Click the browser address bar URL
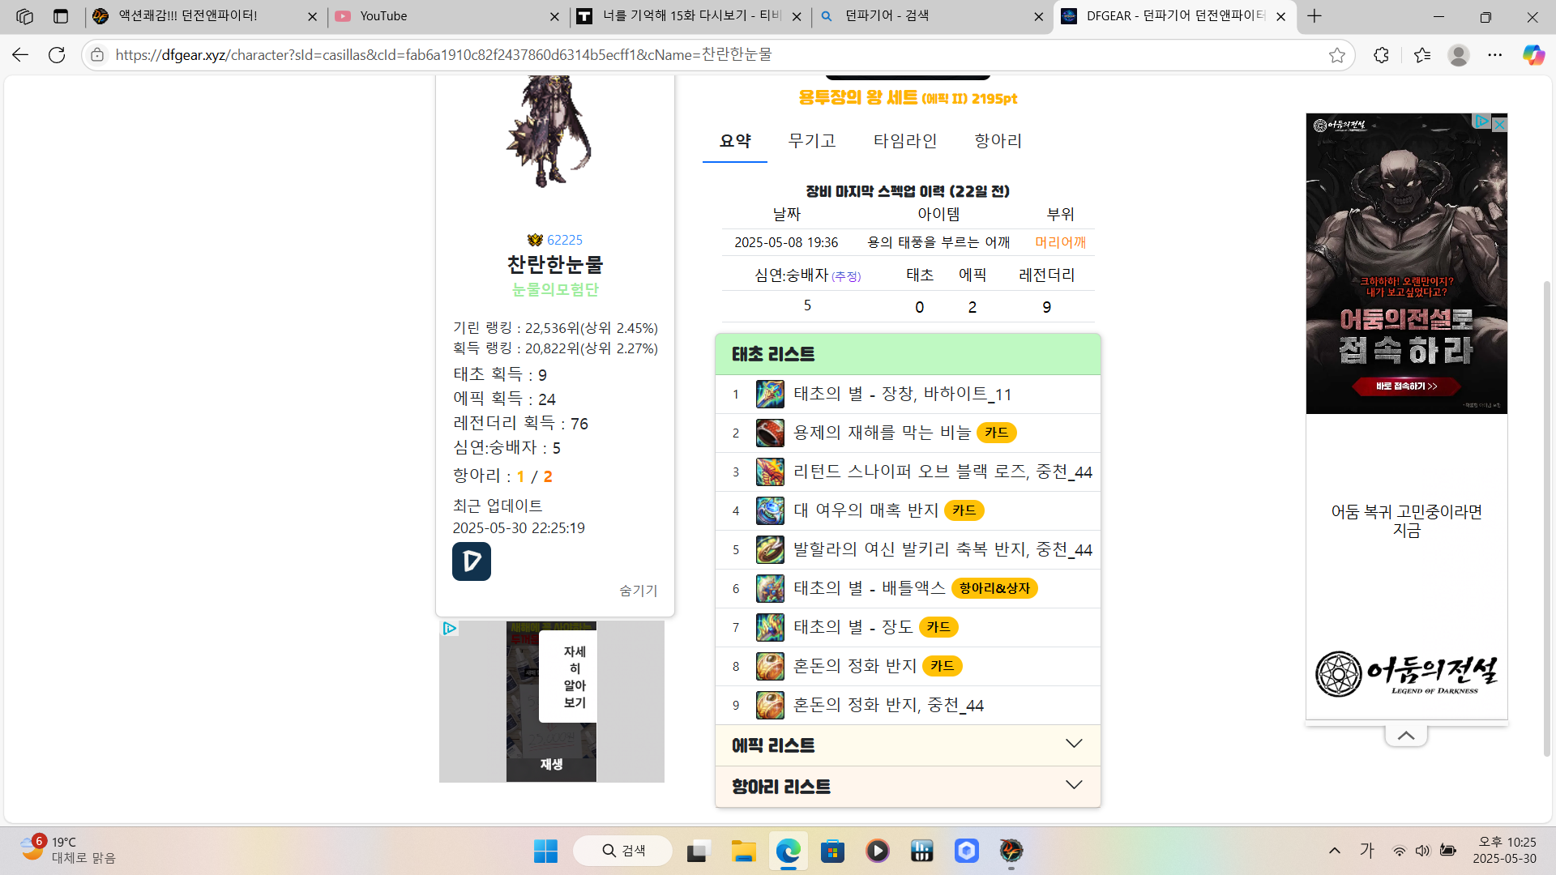Screen dimensions: 1556x875 (442, 55)
